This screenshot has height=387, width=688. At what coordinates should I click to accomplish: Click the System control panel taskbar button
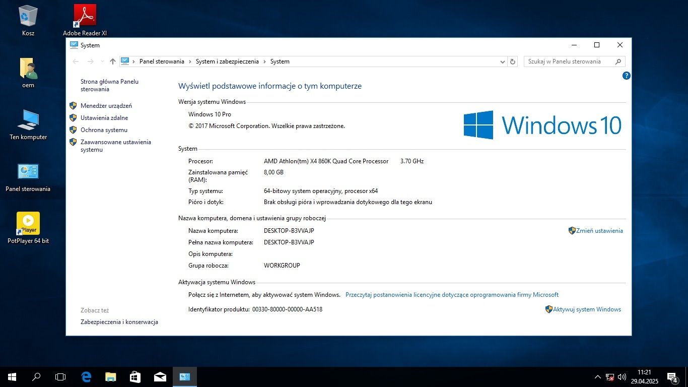pos(185,376)
